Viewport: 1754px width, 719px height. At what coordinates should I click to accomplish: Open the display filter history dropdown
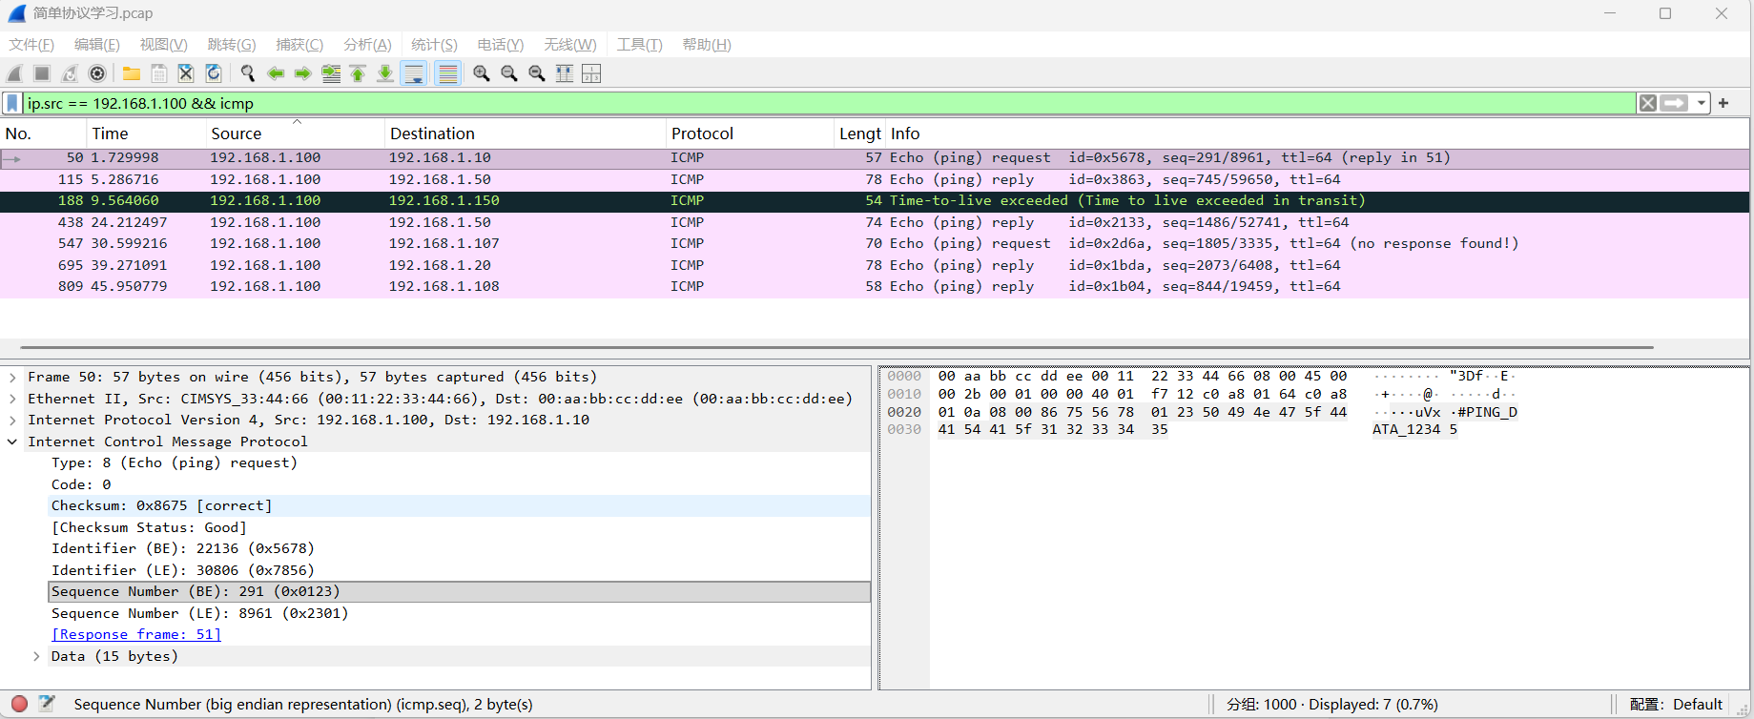[1701, 103]
